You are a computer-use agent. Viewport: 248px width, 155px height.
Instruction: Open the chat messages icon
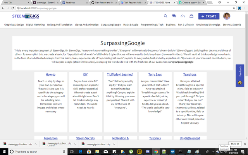click(x=174, y=16)
